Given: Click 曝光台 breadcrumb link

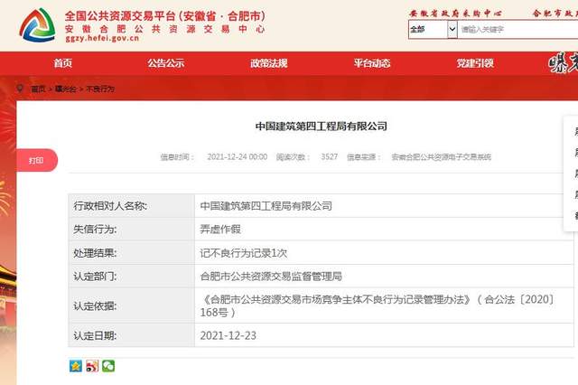Looking at the screenshot, I should tap(65, 89).
